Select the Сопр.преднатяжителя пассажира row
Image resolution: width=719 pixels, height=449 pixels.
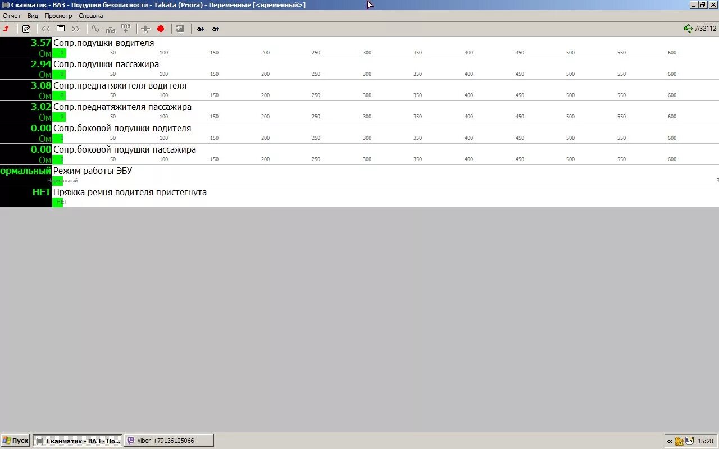359,112
